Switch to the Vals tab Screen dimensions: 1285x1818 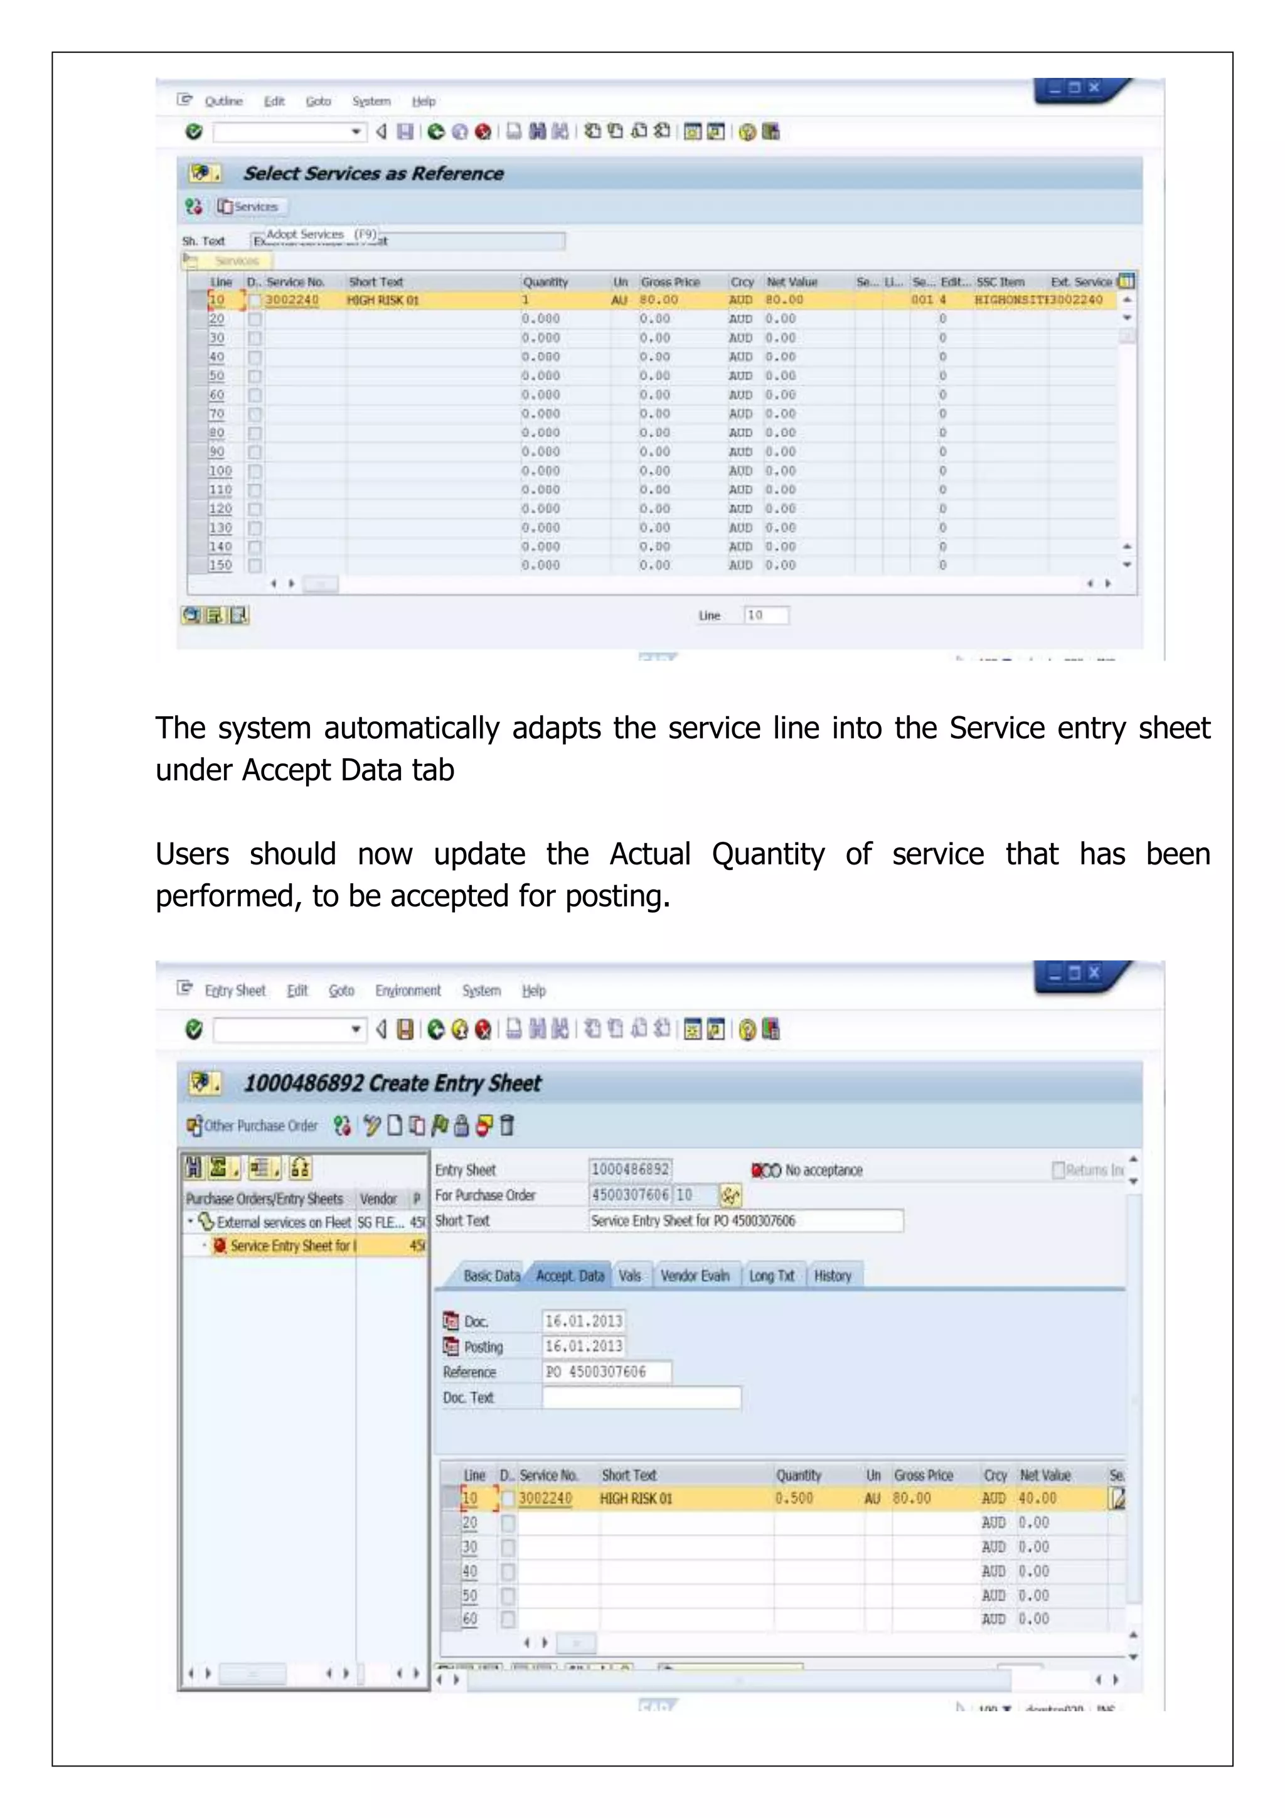[630, 1276]
